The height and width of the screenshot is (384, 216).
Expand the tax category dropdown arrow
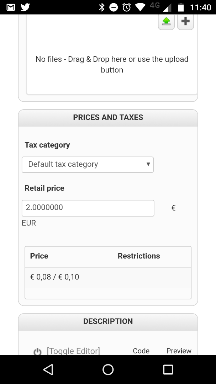click(x=148, y=164)
